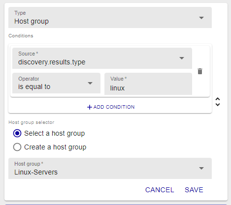Click the Add Condition text button
This screenshot has width=231, height=205.
pos(111,107)
